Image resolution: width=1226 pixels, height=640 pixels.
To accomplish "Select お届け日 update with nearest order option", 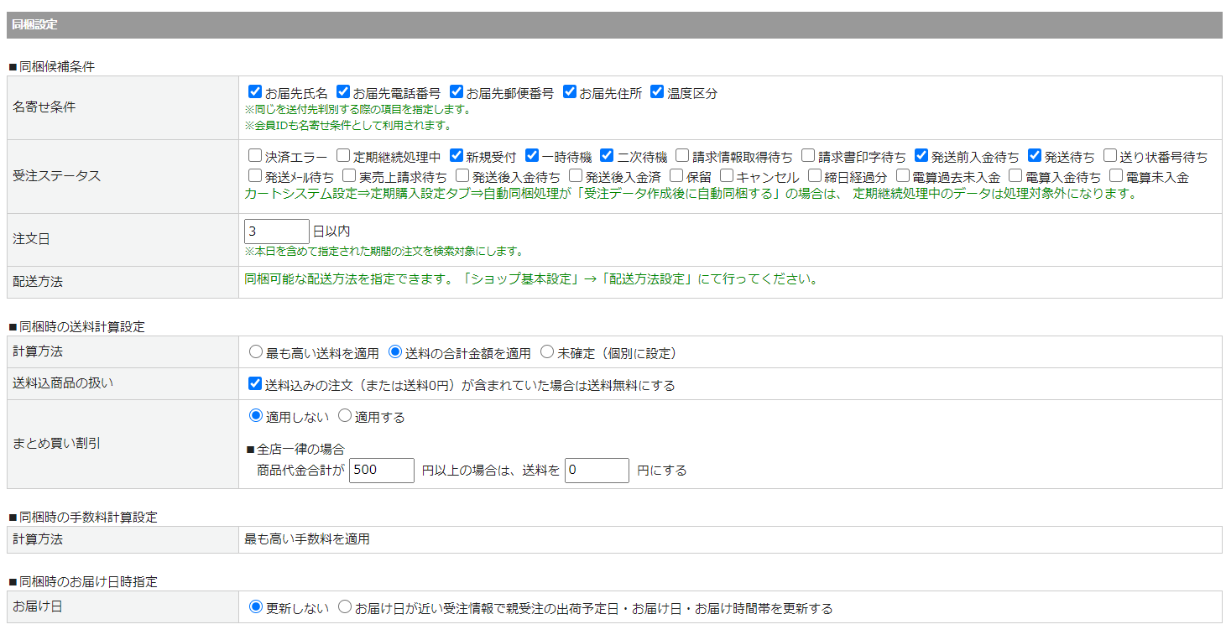I will [x=345, y=607].
